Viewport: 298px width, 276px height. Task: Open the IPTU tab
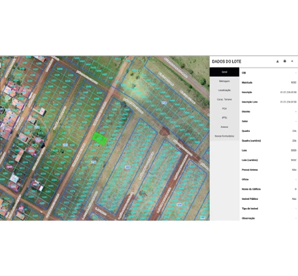pos(224,118)
